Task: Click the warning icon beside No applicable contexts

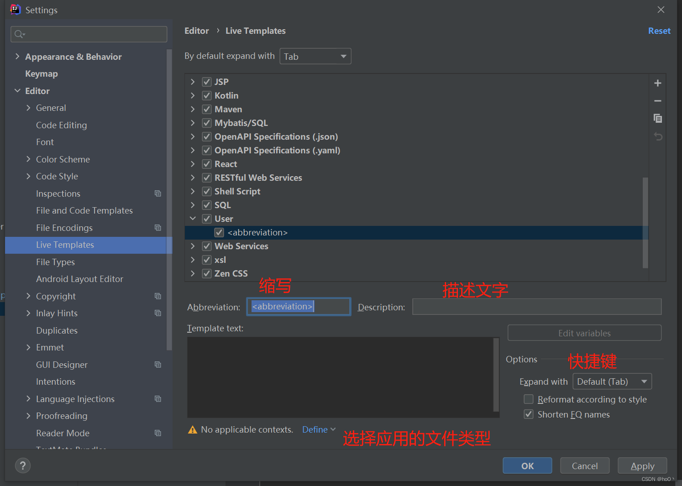Action: [x=193, y=430]
